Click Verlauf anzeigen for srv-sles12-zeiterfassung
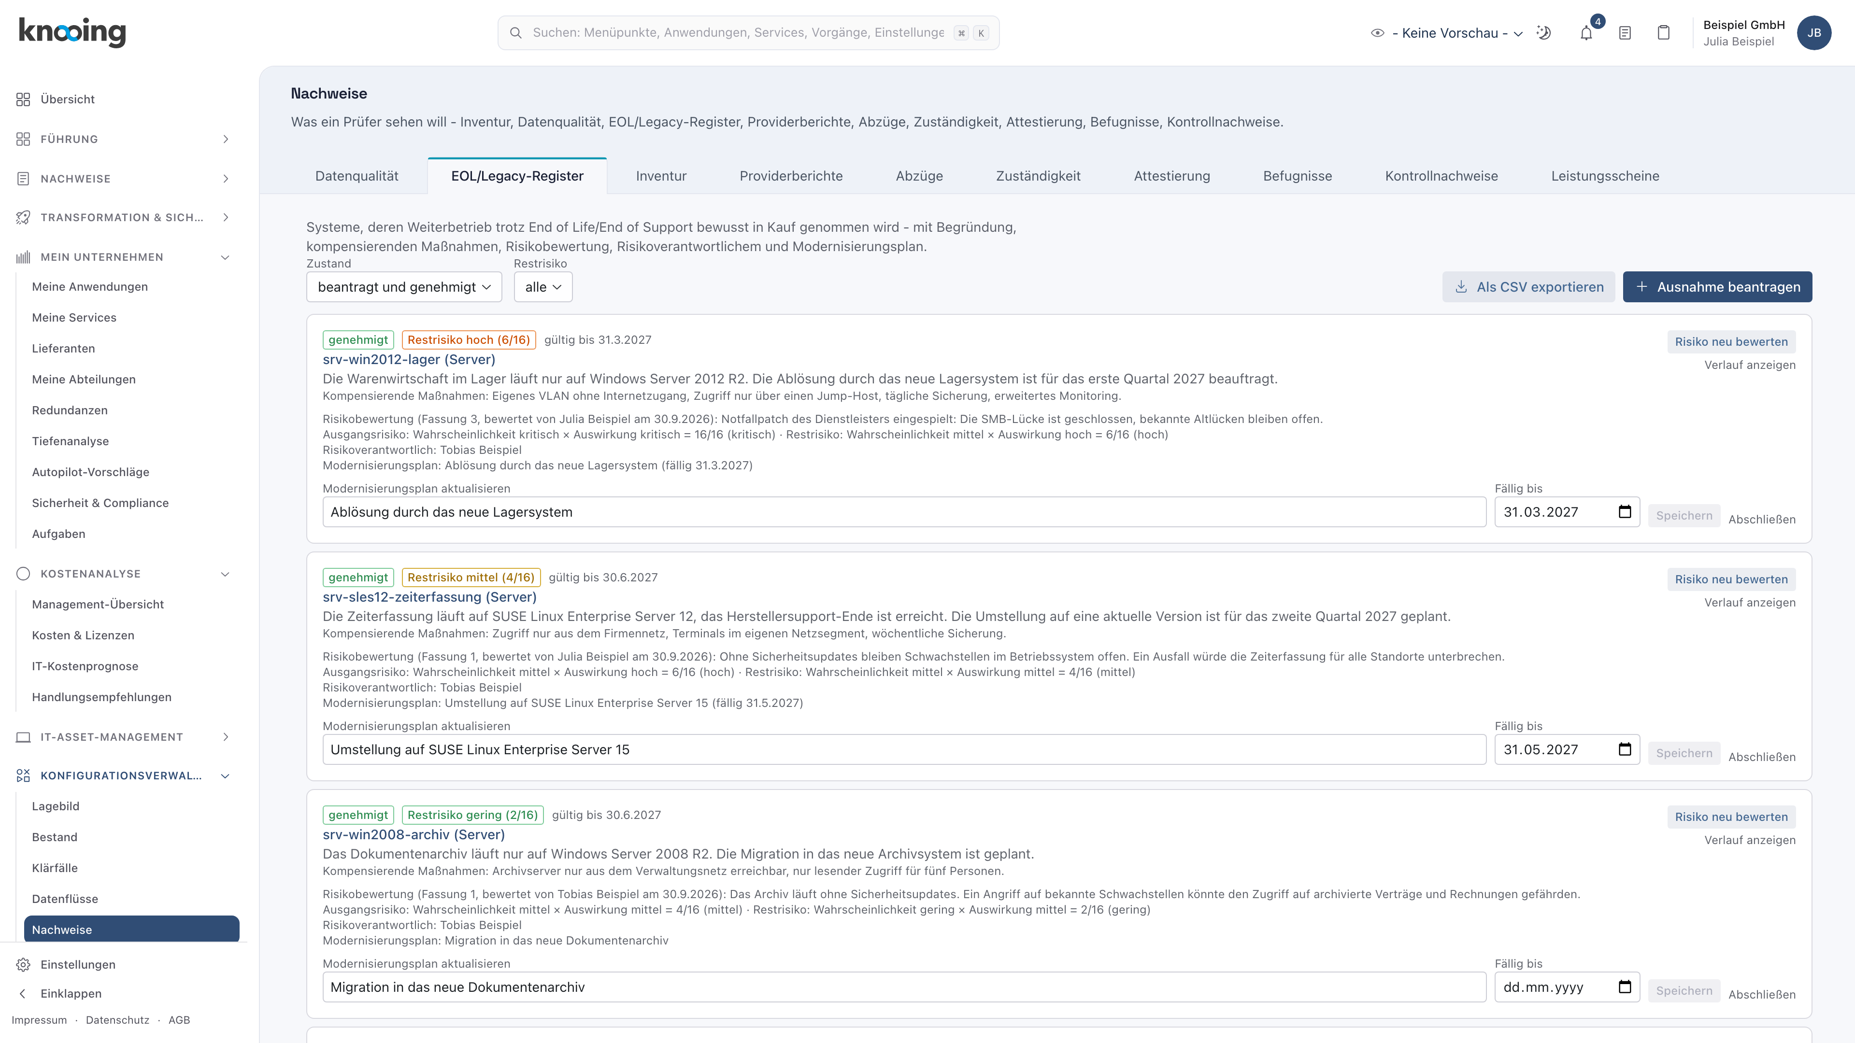1855x1043 pixels. pos(1750,603)
